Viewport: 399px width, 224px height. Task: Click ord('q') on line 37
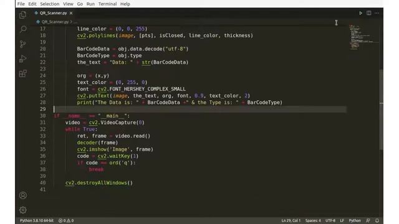pyautogui.click(x=121, y=163)
